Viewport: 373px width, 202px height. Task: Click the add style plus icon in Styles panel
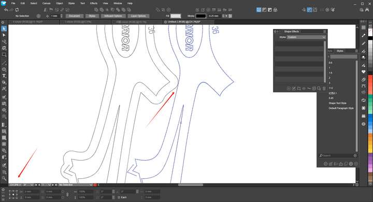click(351, 164)
